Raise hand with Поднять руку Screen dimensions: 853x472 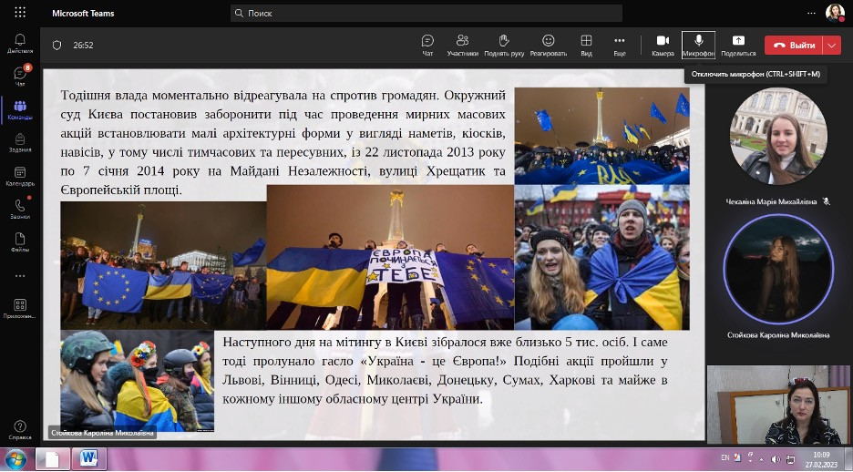[503, 44]
